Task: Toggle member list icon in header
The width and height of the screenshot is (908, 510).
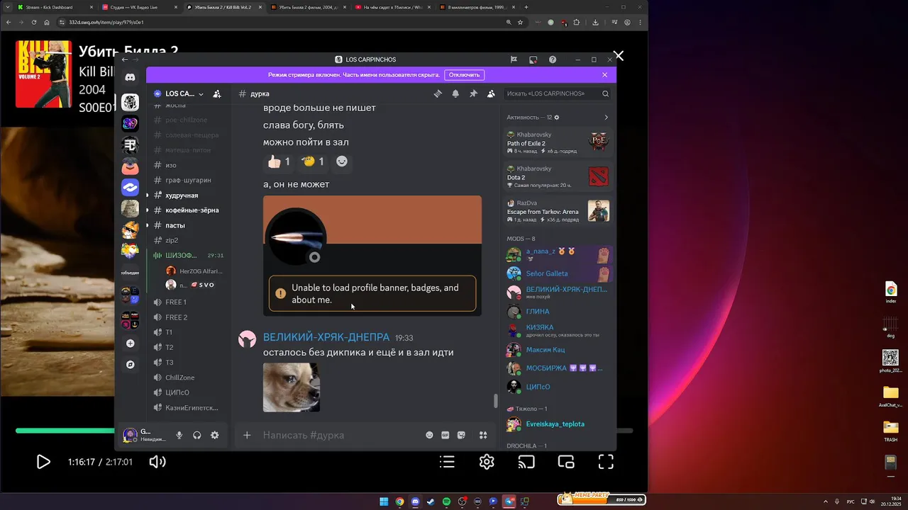Action: pyautogui.click(x=491, y=93)
